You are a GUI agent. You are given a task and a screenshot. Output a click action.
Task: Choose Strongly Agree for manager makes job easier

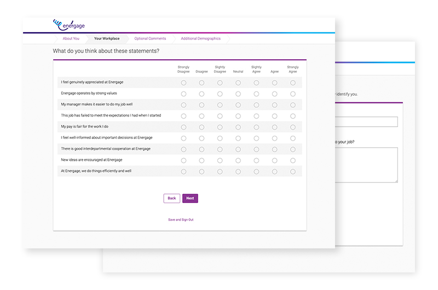point(293,105)
